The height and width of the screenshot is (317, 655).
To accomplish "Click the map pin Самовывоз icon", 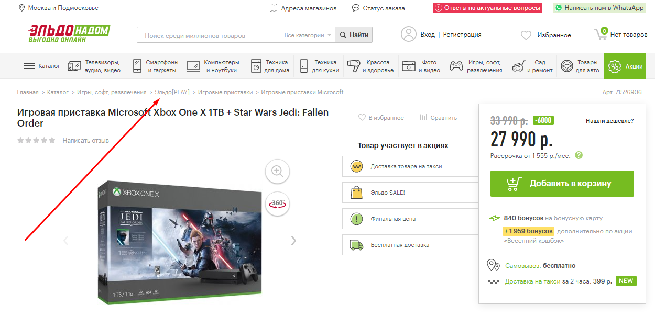I will point(493,265).
